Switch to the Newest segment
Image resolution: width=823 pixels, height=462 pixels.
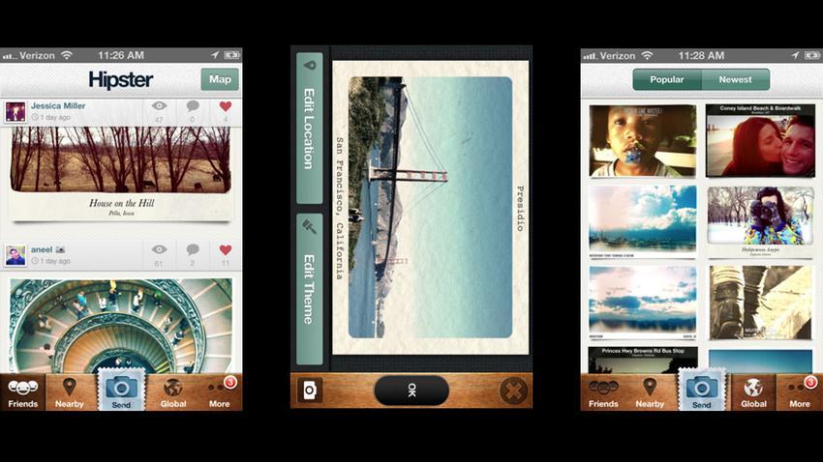click(735, 79)
